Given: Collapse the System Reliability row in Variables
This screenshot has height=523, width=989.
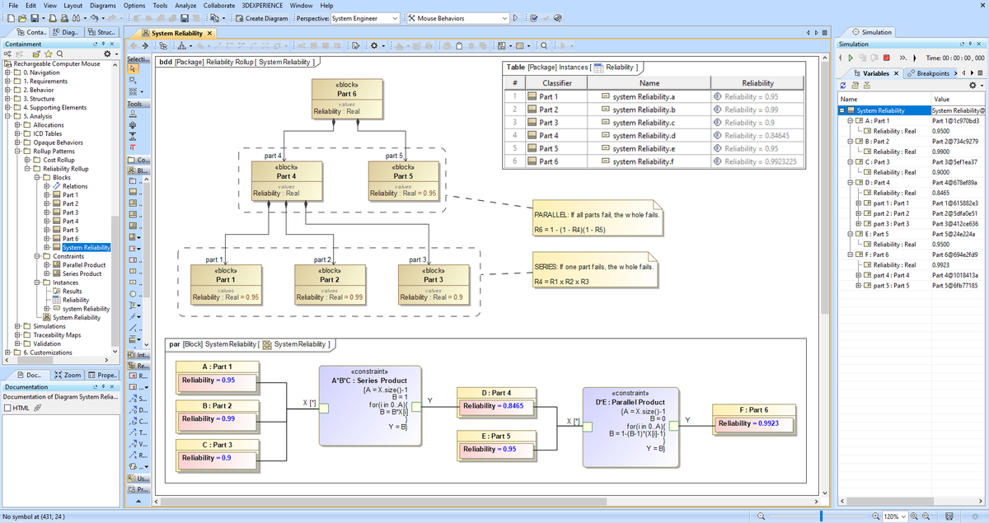Looking at the screenshot, I should pyautogui.click(x=843, y=110).
